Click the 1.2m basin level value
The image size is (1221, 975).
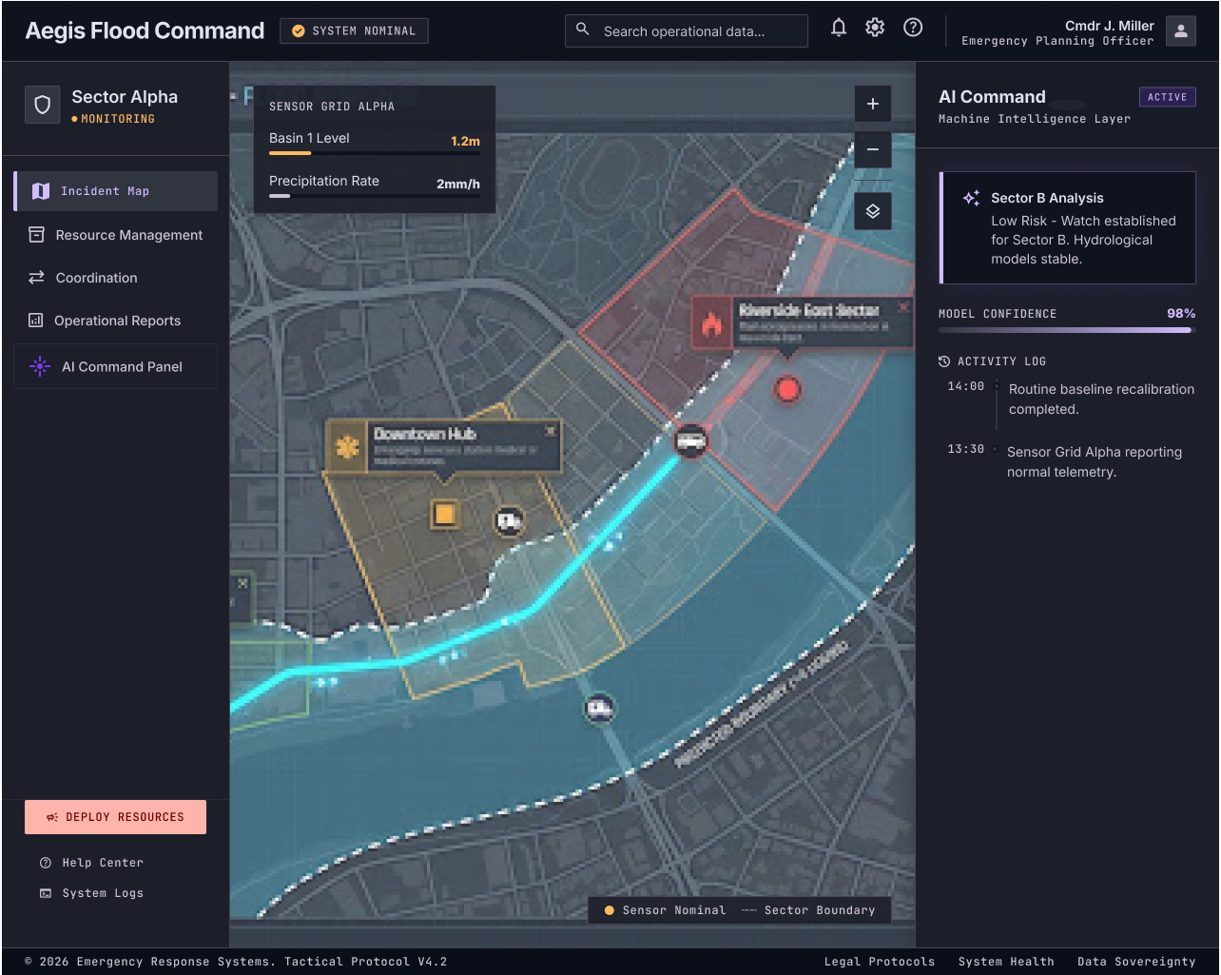click(465, 141)
